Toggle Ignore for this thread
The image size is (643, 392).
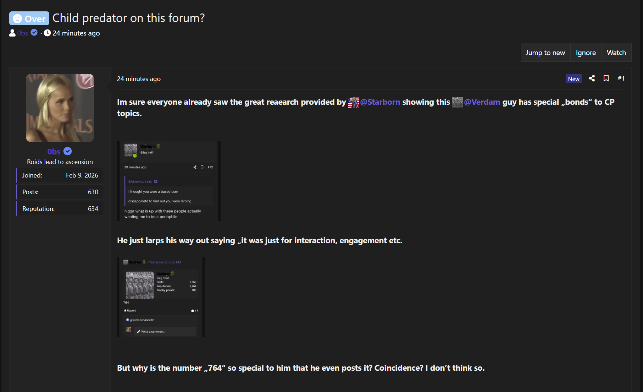click(585, 52)
